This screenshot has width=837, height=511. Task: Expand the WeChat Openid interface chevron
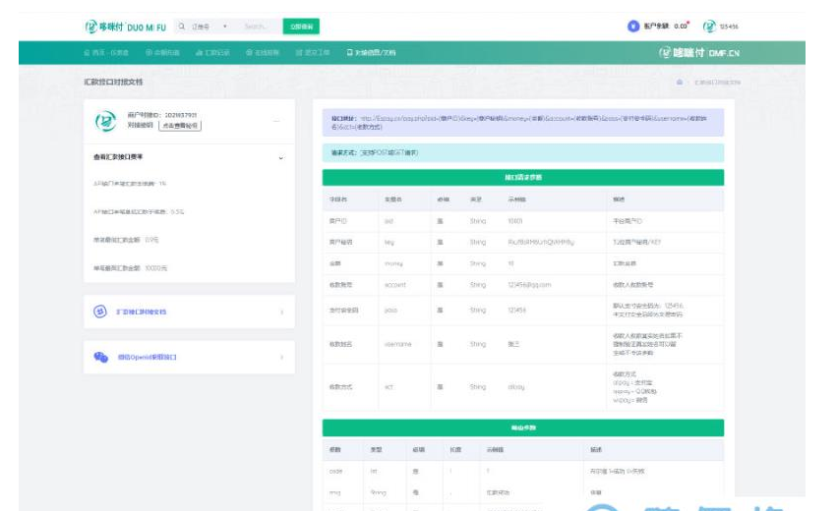click(281, 358)
